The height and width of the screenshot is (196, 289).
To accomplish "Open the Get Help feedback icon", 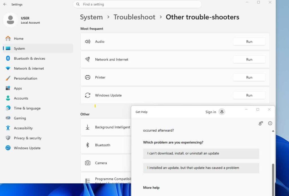I will coord(260,123).
